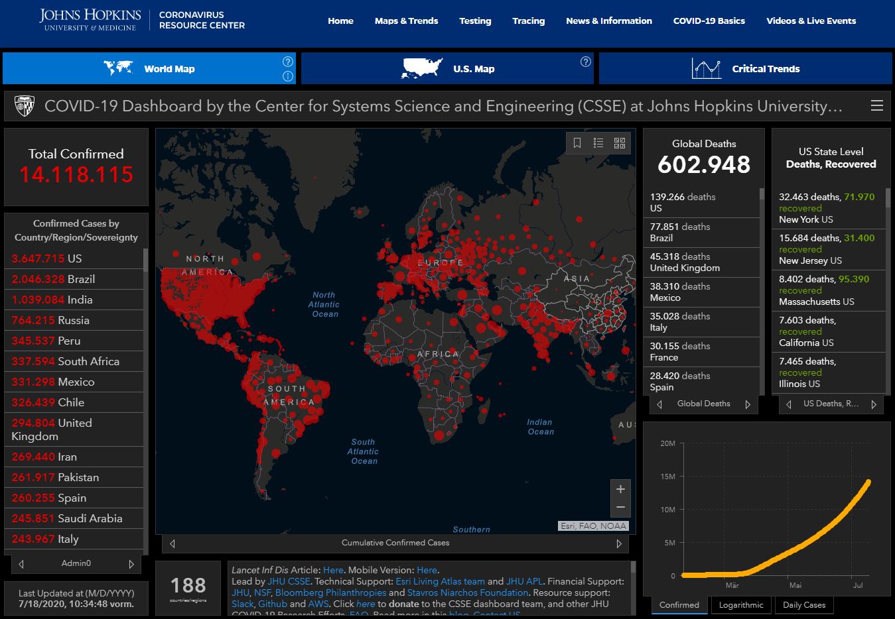Select the 77.851 deaths Brazil entry
This screenshot has height=619, width=895.
click(x=701, y=233)
